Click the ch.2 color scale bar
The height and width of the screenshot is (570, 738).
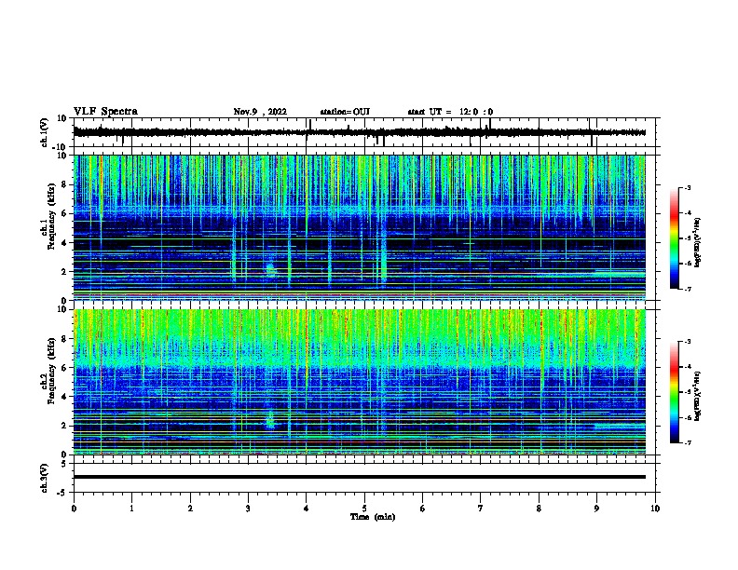click(x=675, y=392)
